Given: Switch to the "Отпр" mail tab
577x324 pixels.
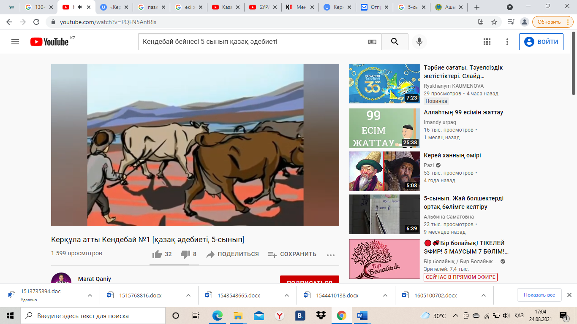Looking at the screenshot, I should 375,7.
